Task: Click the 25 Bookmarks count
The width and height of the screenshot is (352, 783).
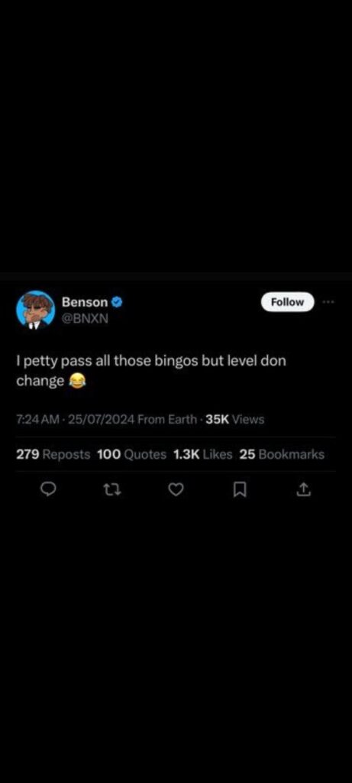Action: pyautogui.click(x=282, y=454)
